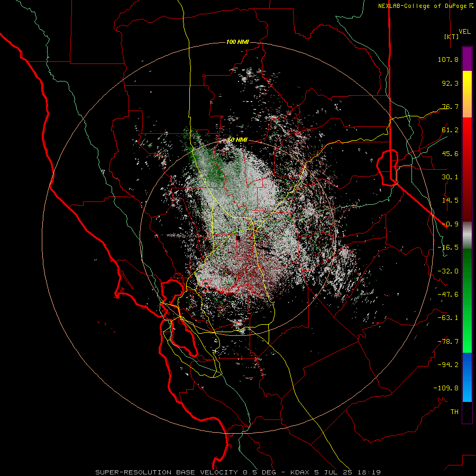Click the NEXLAB-College of DuPage title text
This screenshot has height=476, width=476.
pyautogui.click(x=422, y=6)
